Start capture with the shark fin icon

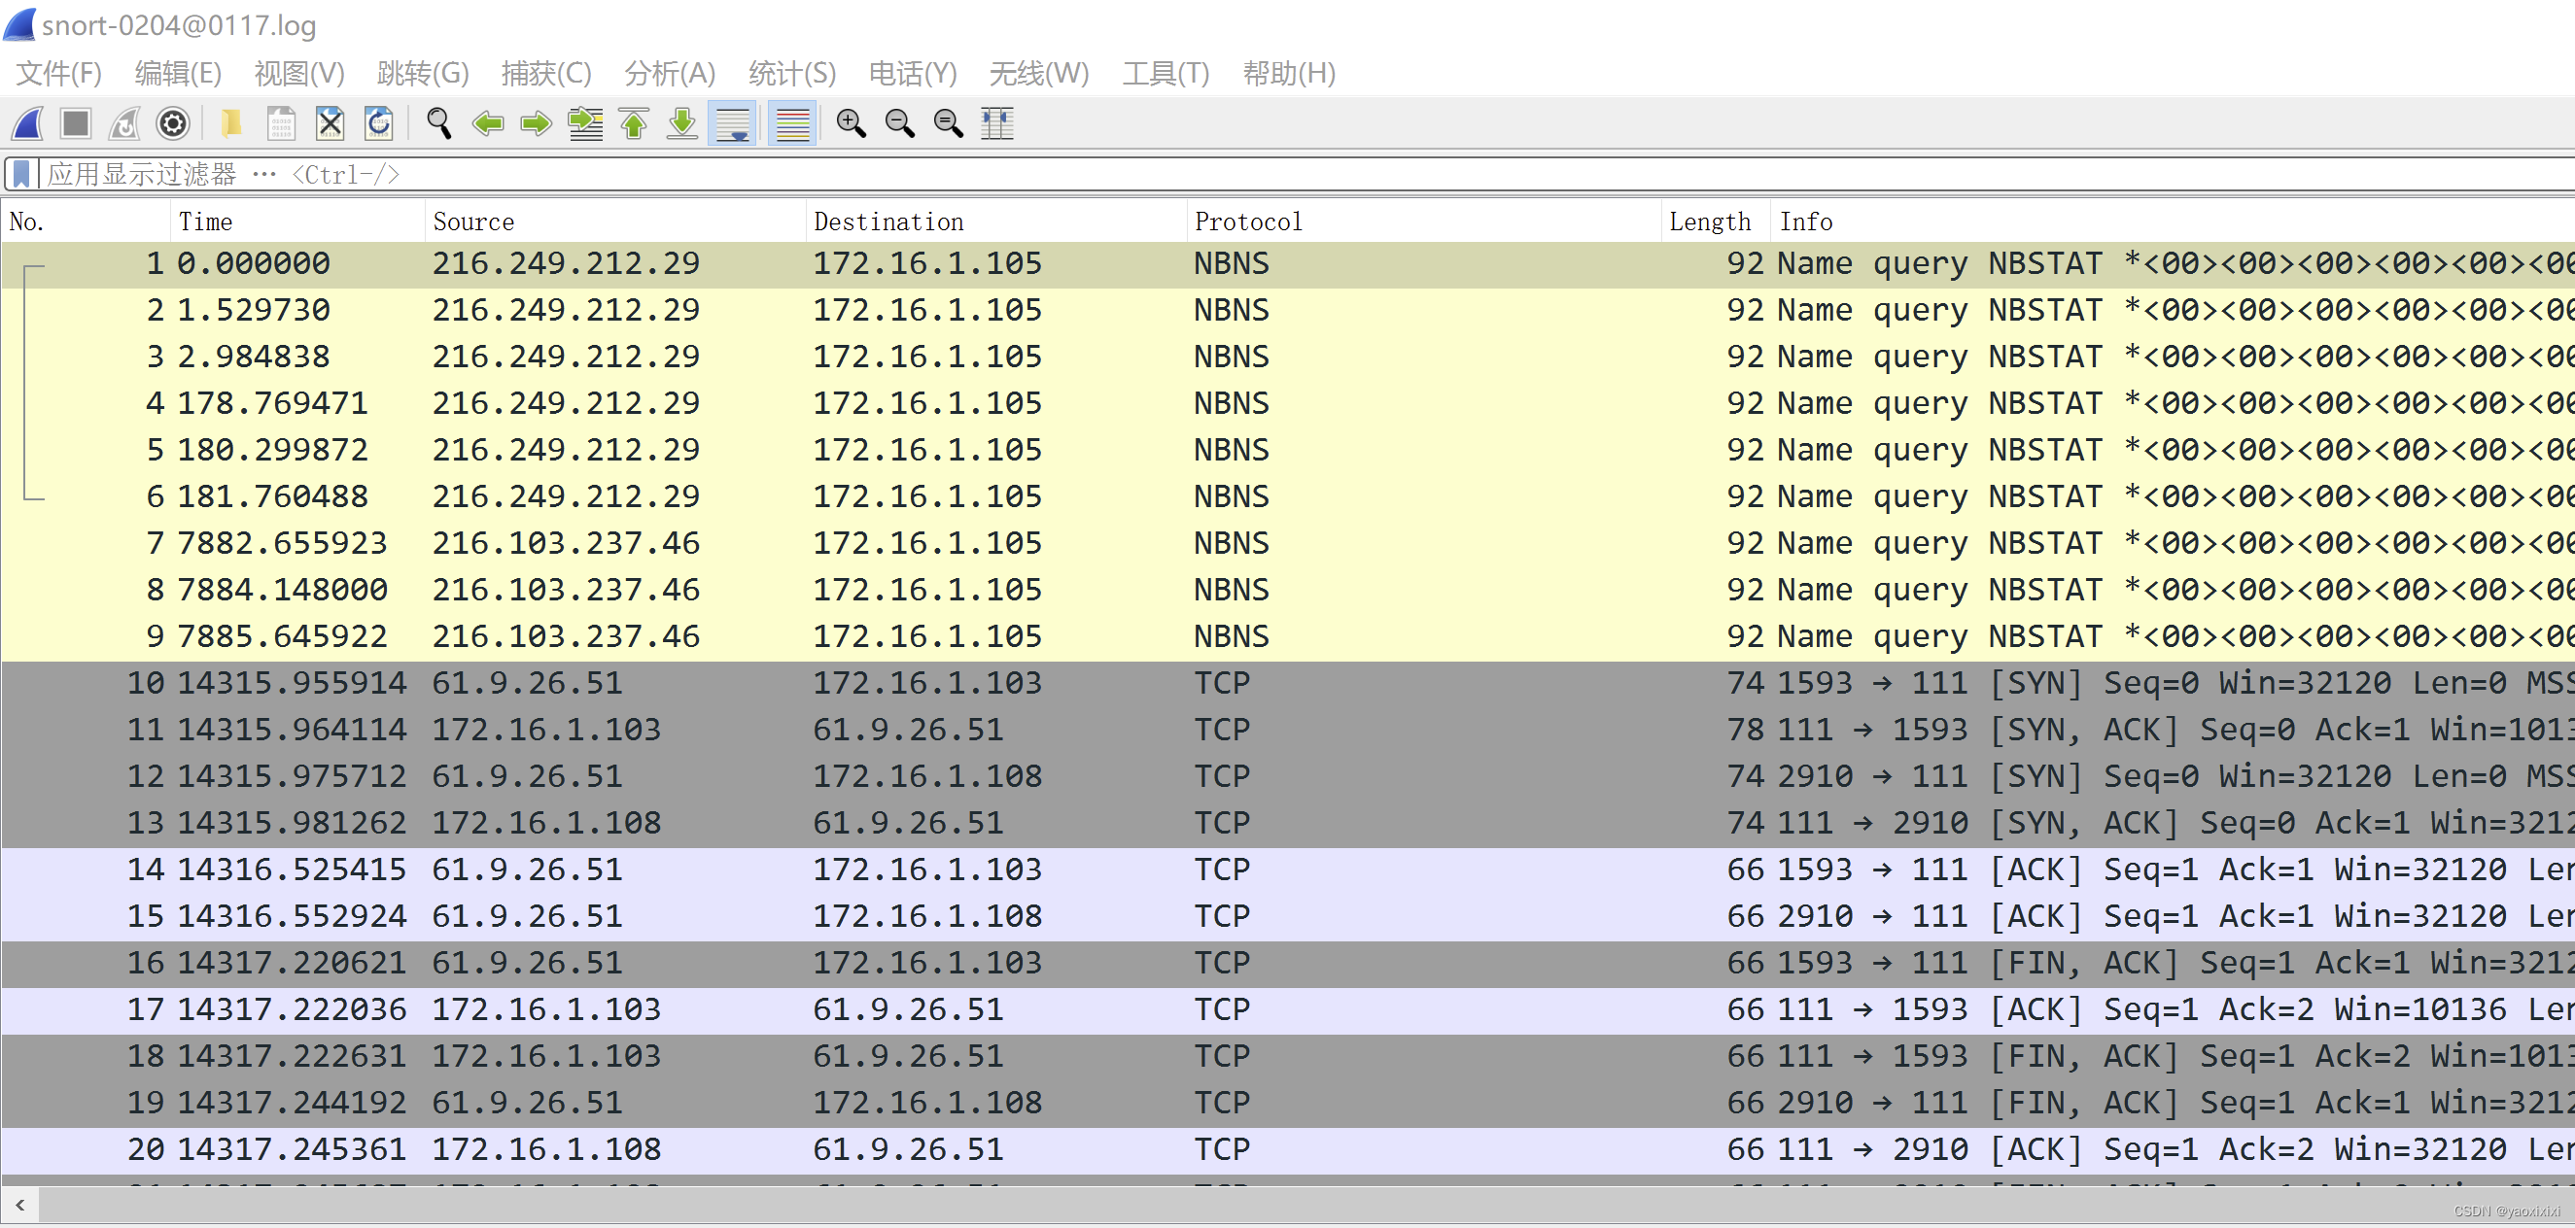[x=27, y=124]
